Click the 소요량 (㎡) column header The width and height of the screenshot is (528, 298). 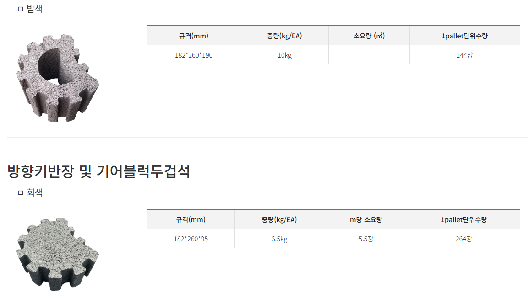(x=369, y=36)
